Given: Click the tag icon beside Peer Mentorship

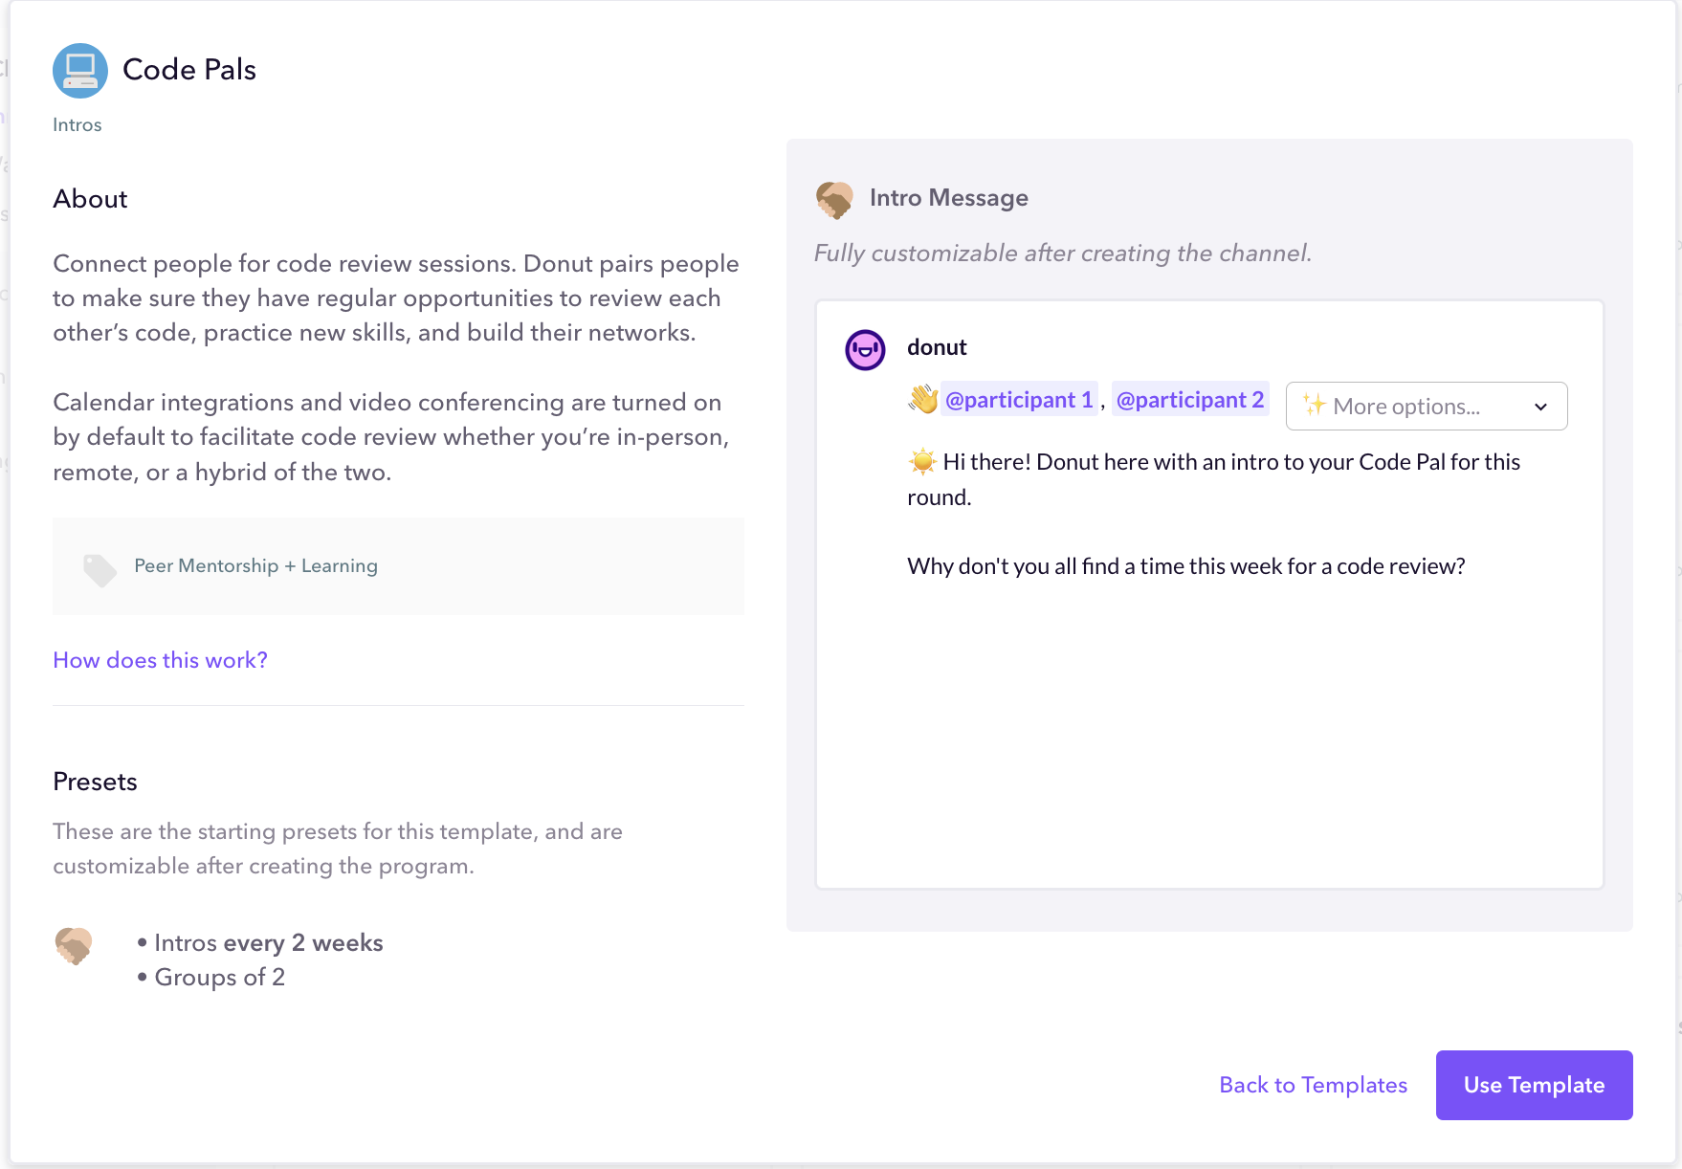Looking at the screenshot, I should 100,569.
